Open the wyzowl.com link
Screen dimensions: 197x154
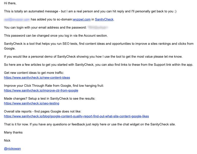point(82,19)
